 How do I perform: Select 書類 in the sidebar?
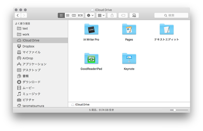[40, 76]
